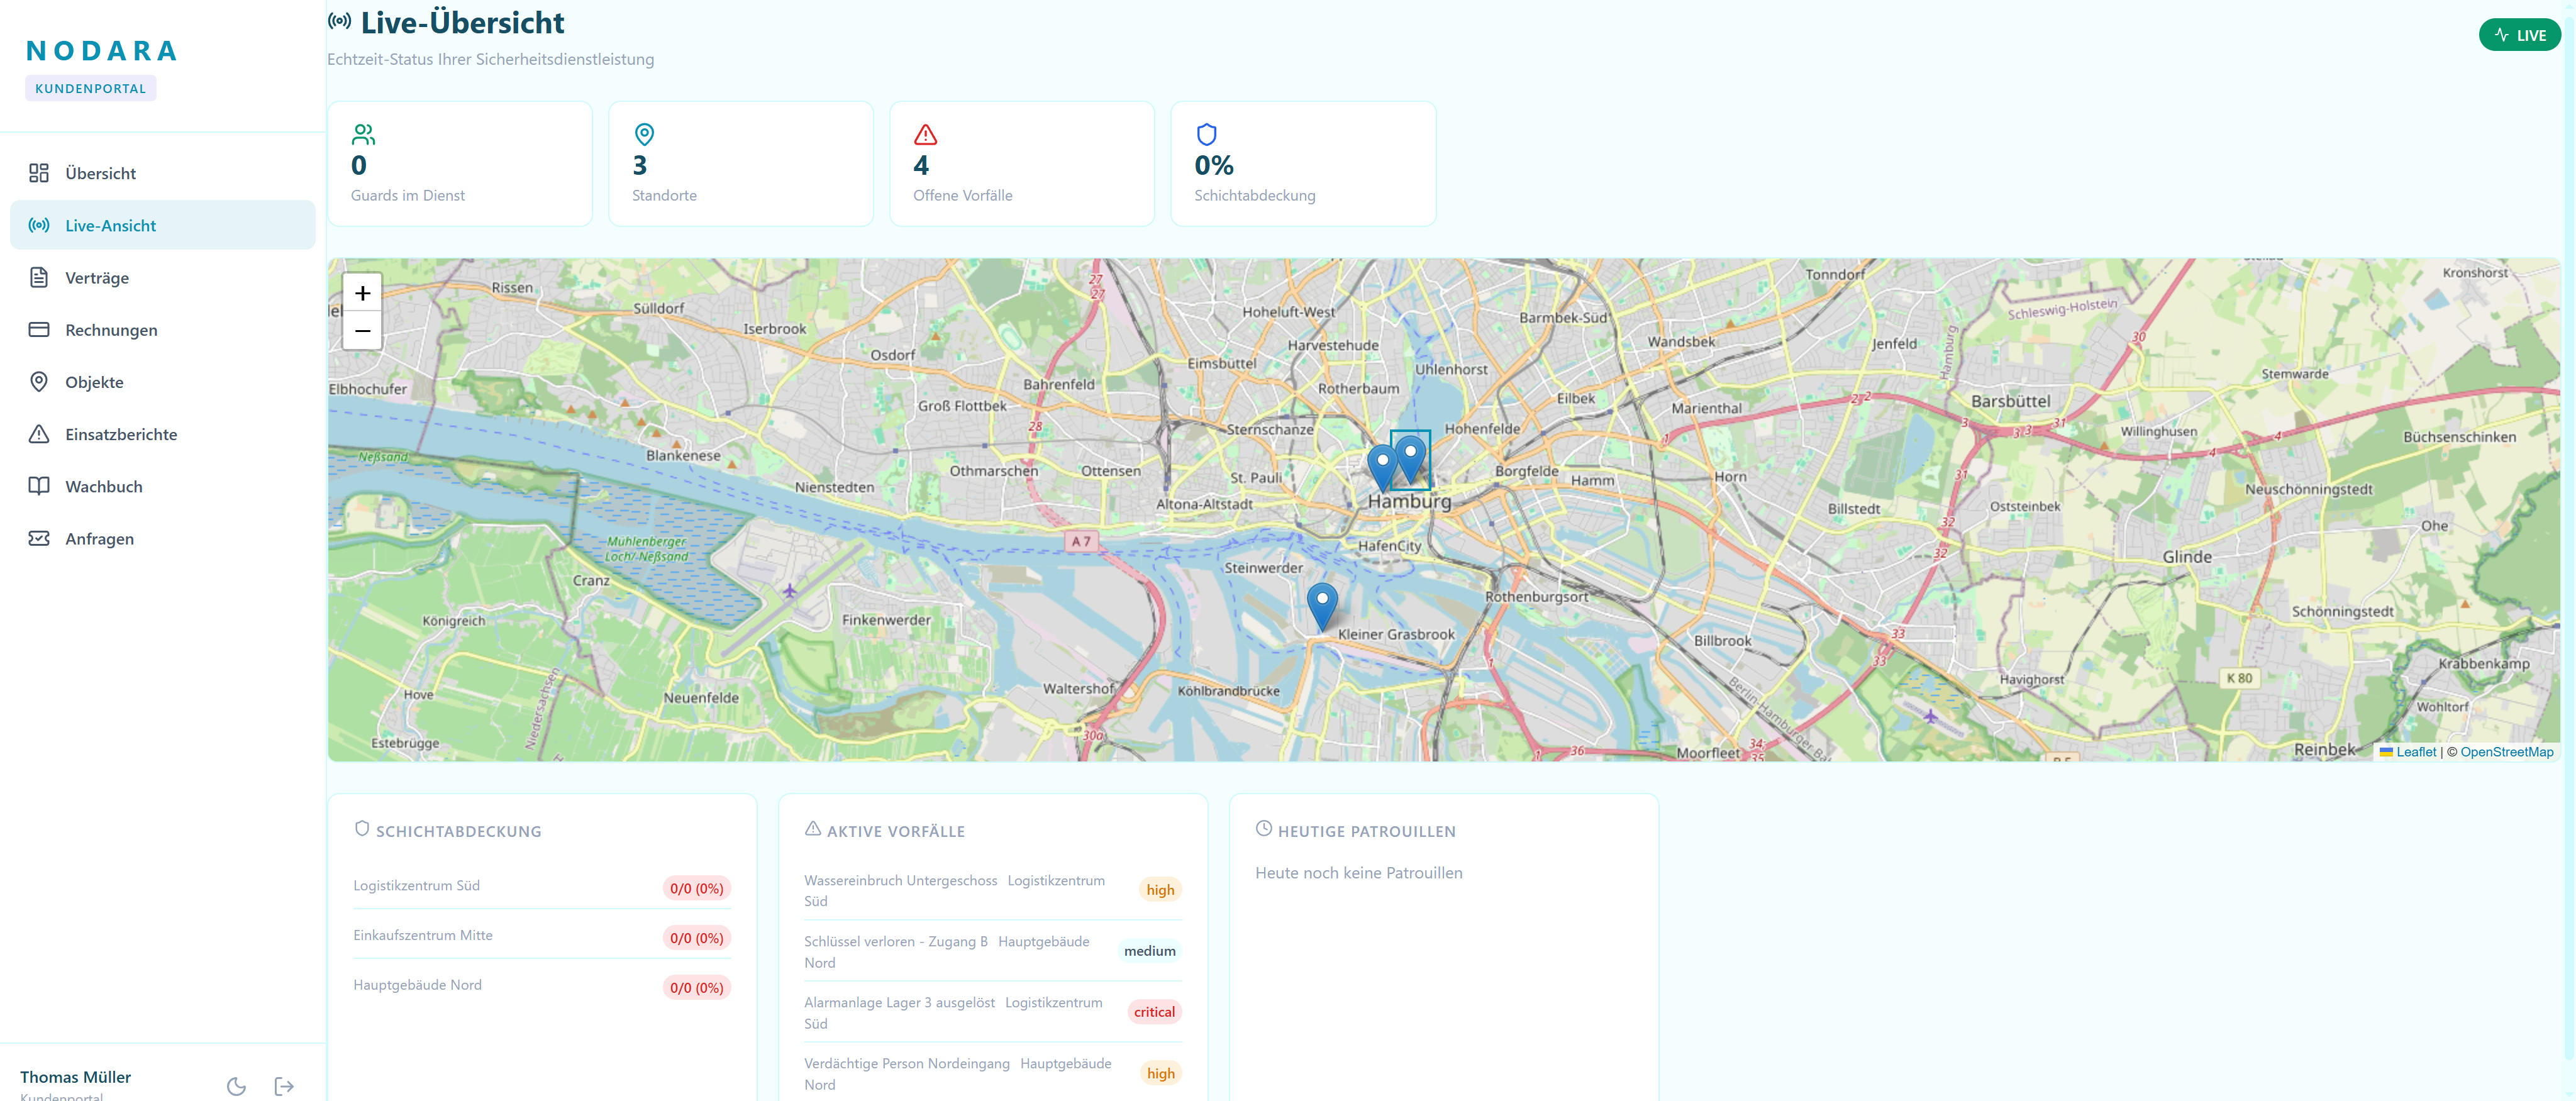The height and width of the screenshot is (1101, 2576).
Task: Go to Verträge menu item
Action: (163, 277)
